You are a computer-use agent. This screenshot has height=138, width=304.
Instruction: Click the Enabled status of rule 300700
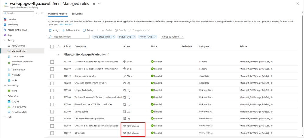coord(156,133)
